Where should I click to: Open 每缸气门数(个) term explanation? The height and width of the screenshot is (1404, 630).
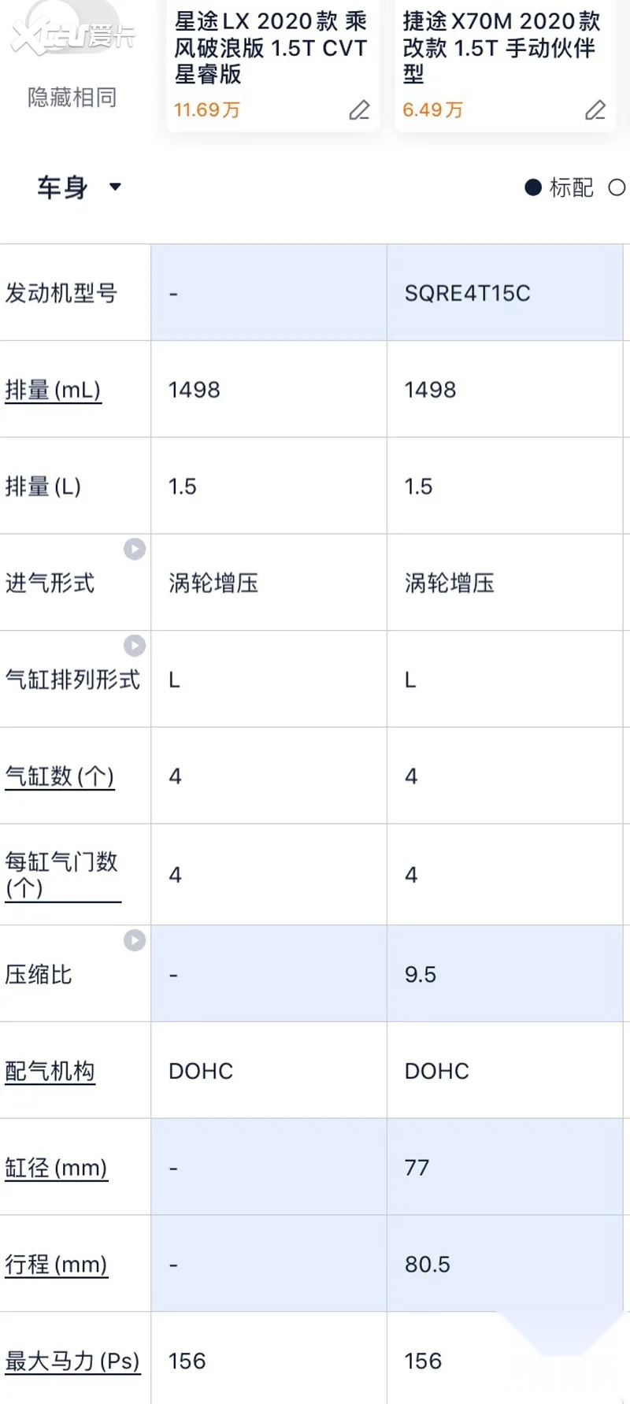point(61,875)
